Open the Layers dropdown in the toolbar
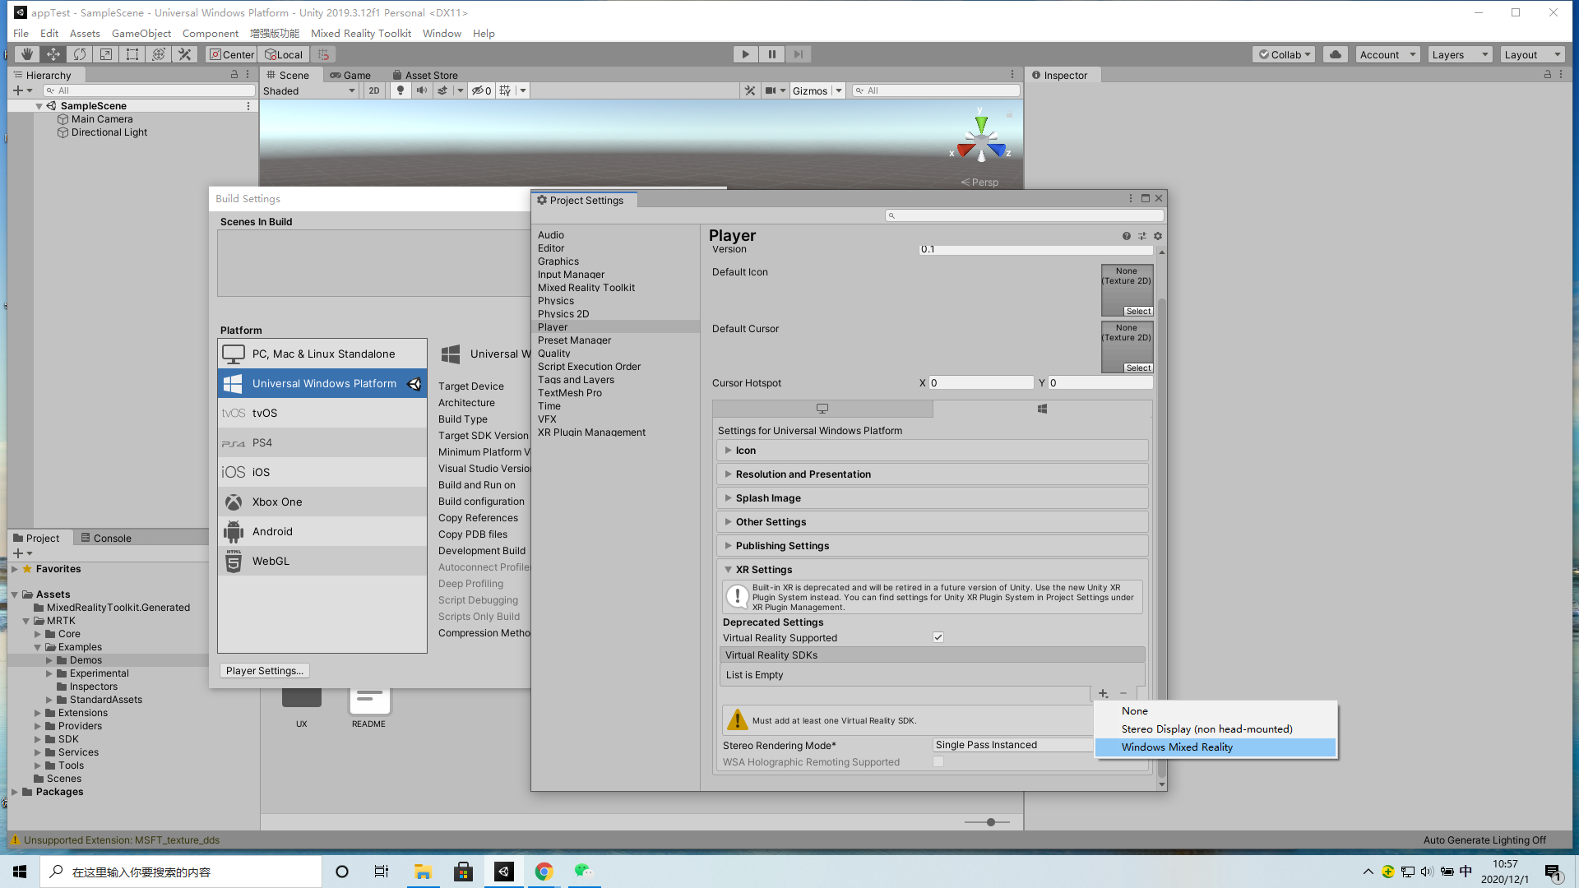 pos(1459,54)
